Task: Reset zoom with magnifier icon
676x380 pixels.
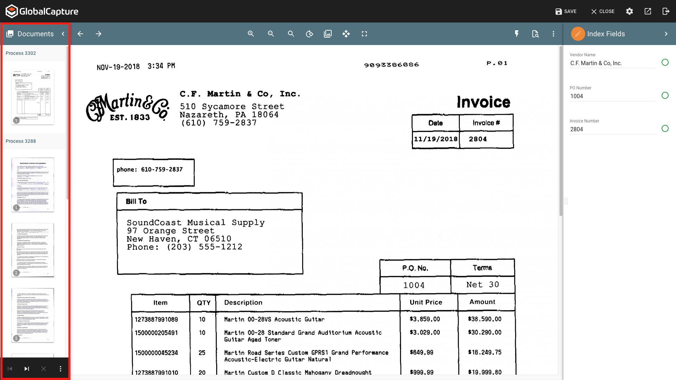Action: coord(291,34)
